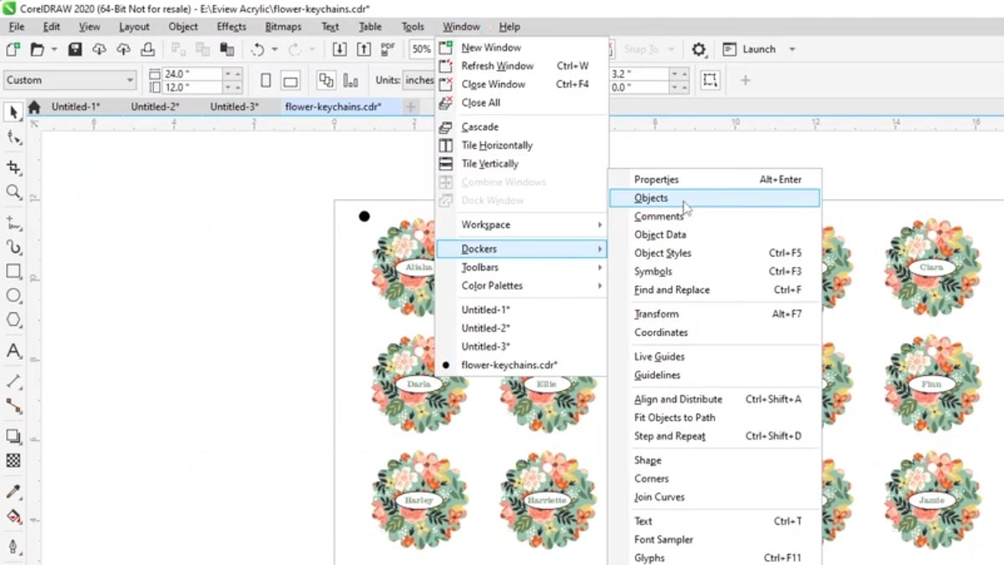This screenshot has width=1004, height=565.
Task: Choose Align and Distribute docker
Action: [678, 399]
